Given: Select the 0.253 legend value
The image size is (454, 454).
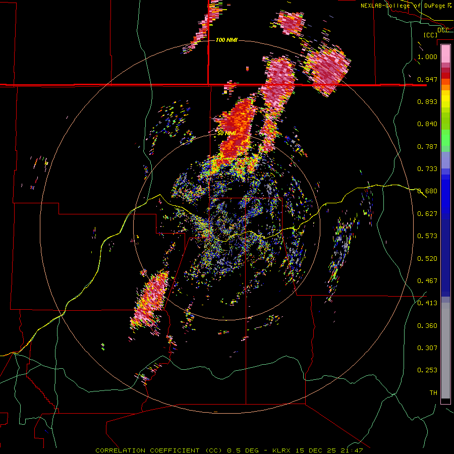Looking at the screenshot, I should click(427, 370).
